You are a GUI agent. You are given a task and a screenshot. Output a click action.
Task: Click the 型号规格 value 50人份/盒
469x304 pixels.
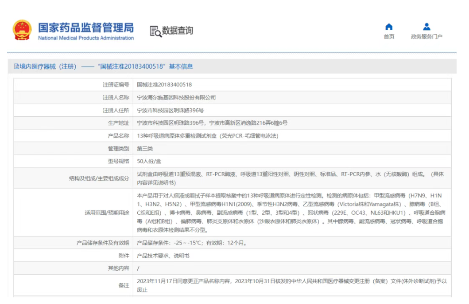coord(149,161)
